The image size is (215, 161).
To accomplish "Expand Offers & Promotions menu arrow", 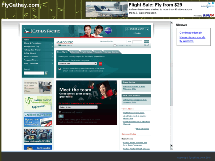I will point(53,43).
